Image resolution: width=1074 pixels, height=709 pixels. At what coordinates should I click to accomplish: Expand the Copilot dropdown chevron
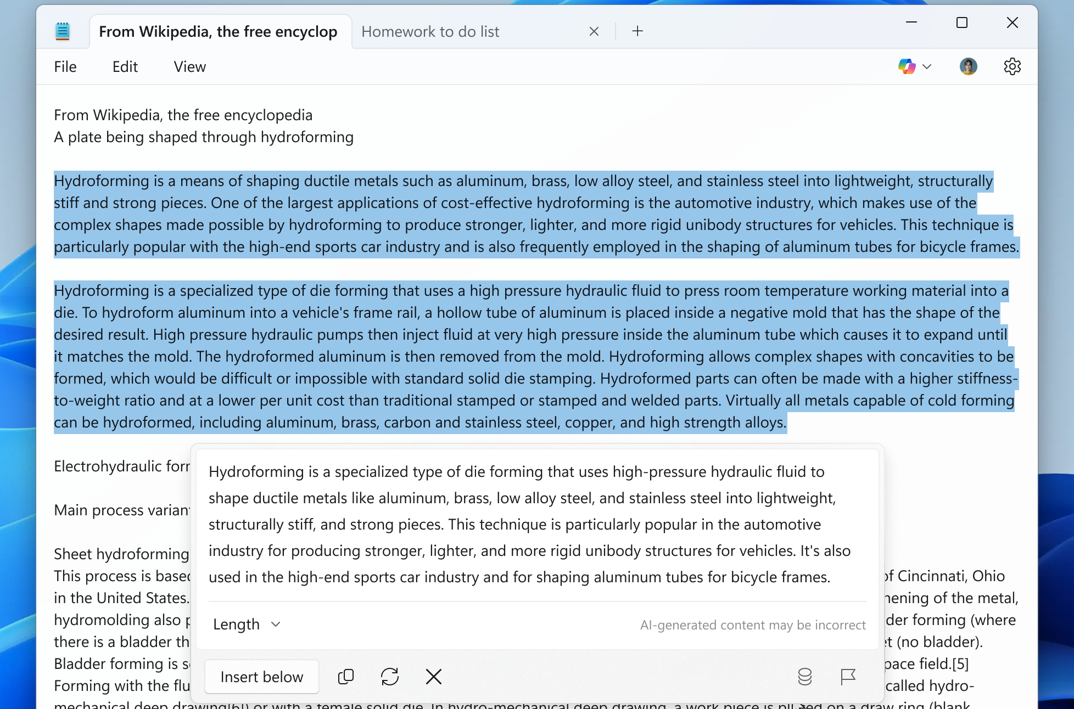927,66
